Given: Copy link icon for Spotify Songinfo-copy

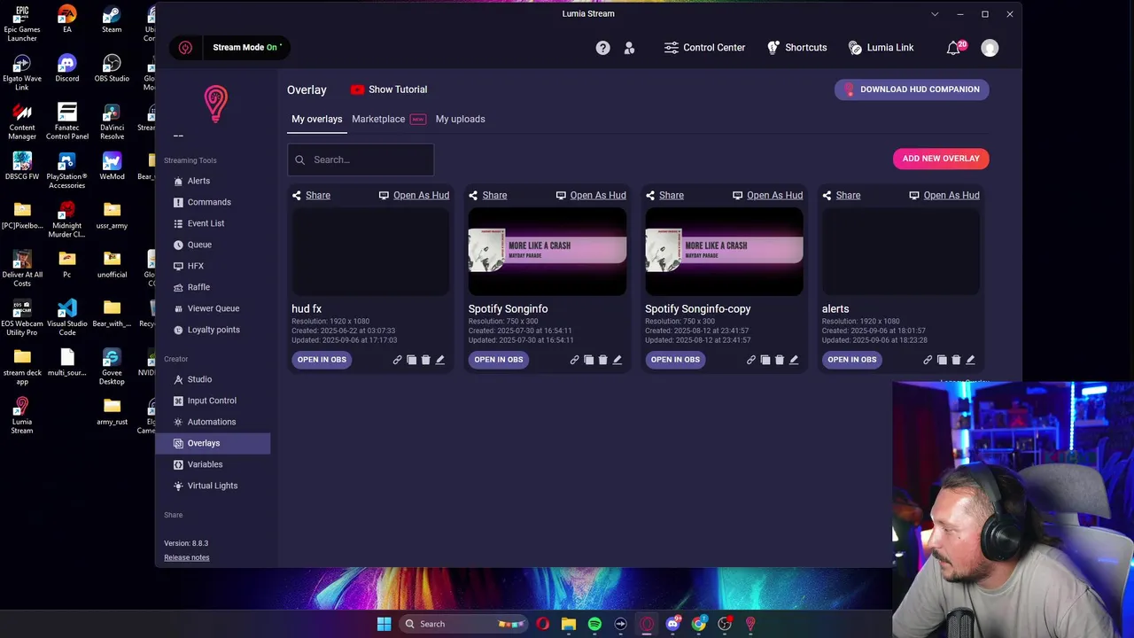Looking at the screenshot, I should (x=750, y=360).
